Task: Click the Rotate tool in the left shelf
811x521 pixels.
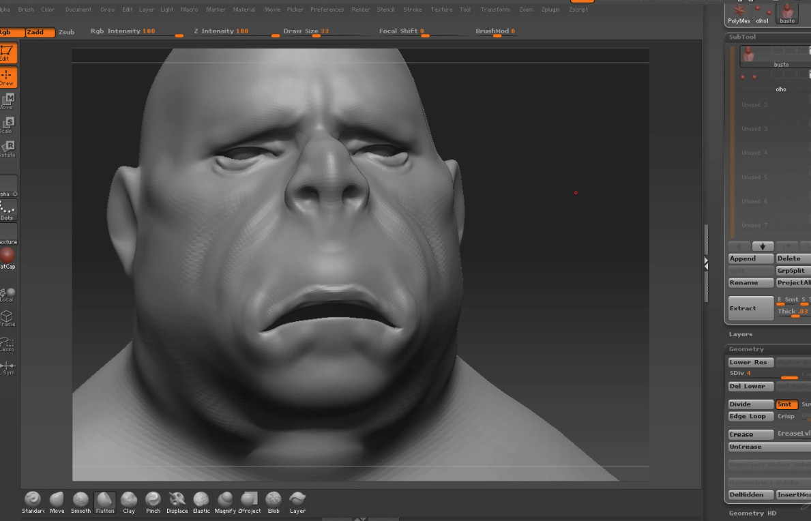Action: point(8,149)
